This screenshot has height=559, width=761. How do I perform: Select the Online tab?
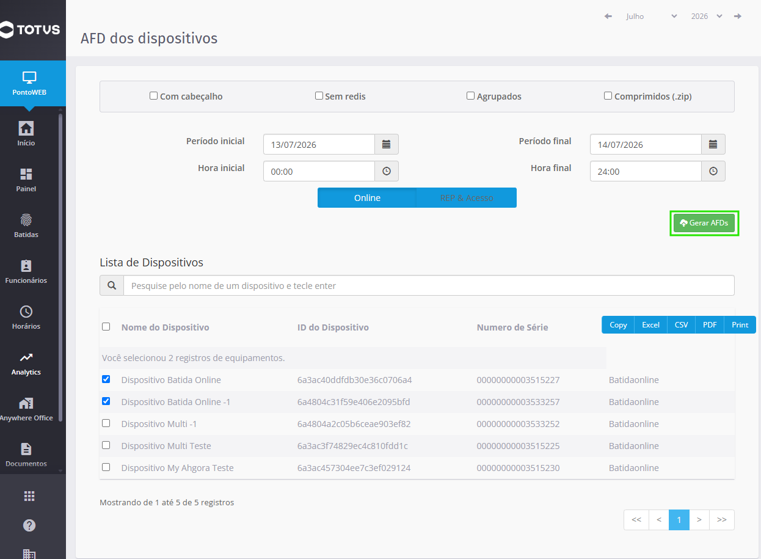tap(367, 198)
